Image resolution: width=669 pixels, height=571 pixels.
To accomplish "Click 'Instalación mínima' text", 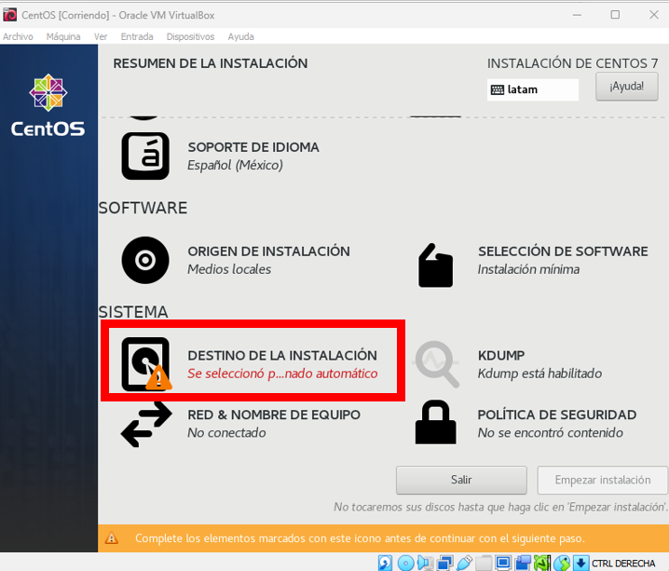I will point(528,269).
